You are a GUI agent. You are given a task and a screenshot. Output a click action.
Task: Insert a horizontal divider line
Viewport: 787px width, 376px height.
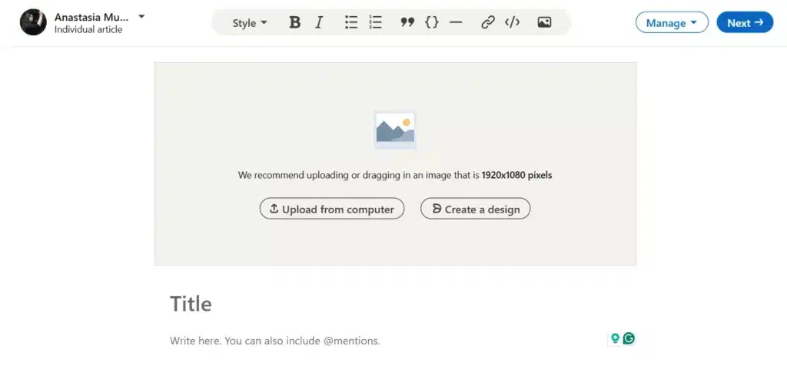pos(456,22)
